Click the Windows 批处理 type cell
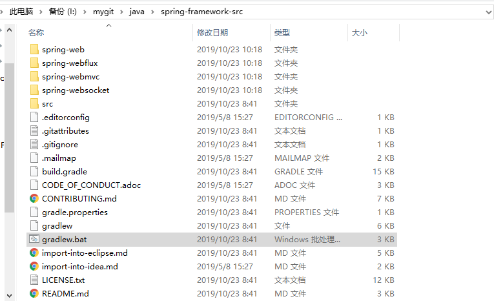The image size is (494, 301). 307,239
